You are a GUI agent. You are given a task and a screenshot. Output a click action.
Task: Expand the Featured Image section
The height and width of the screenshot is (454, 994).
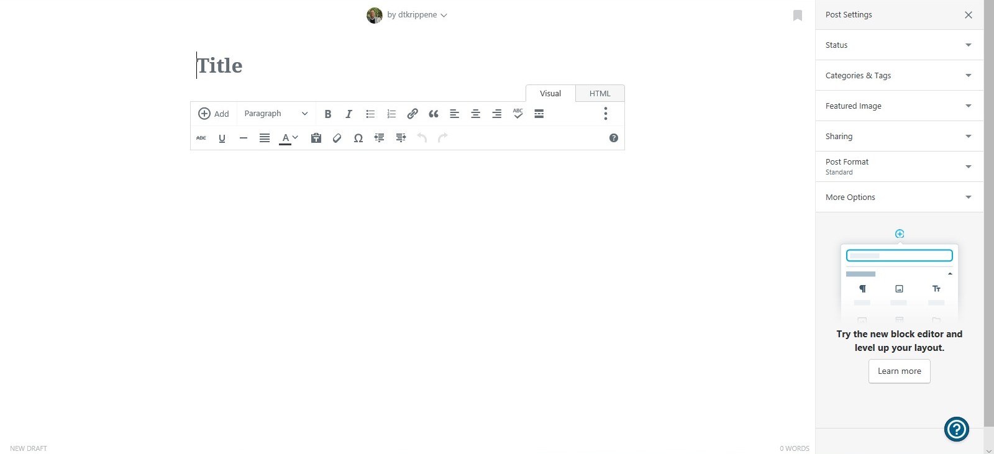899,106
